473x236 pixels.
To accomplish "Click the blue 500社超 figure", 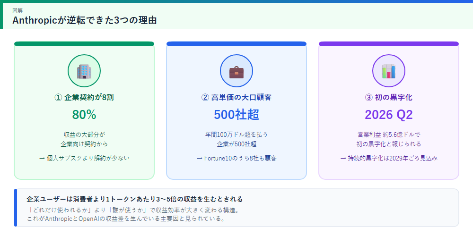I will [x=236, y=115].
